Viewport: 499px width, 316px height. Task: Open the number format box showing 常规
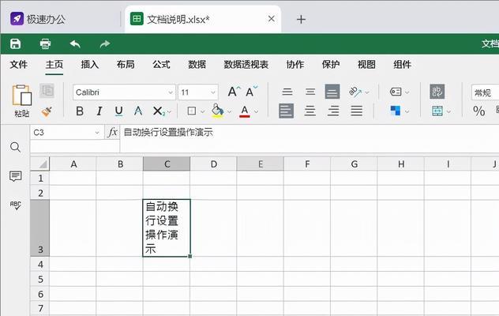coord(485,92)
